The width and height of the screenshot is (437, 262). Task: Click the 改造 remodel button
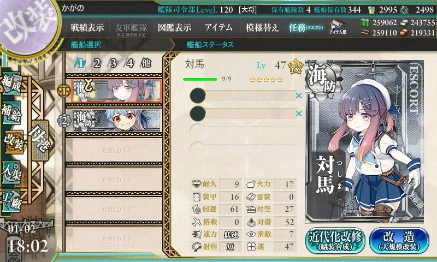[399, 240]
